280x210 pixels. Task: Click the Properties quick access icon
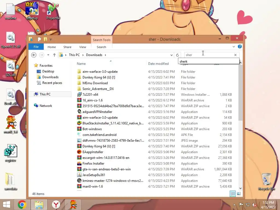click(39, 39)
